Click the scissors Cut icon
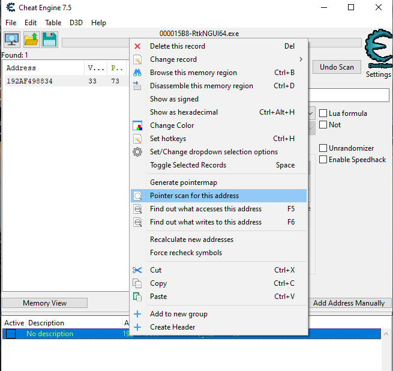393x371 pixels. (137, 270)
